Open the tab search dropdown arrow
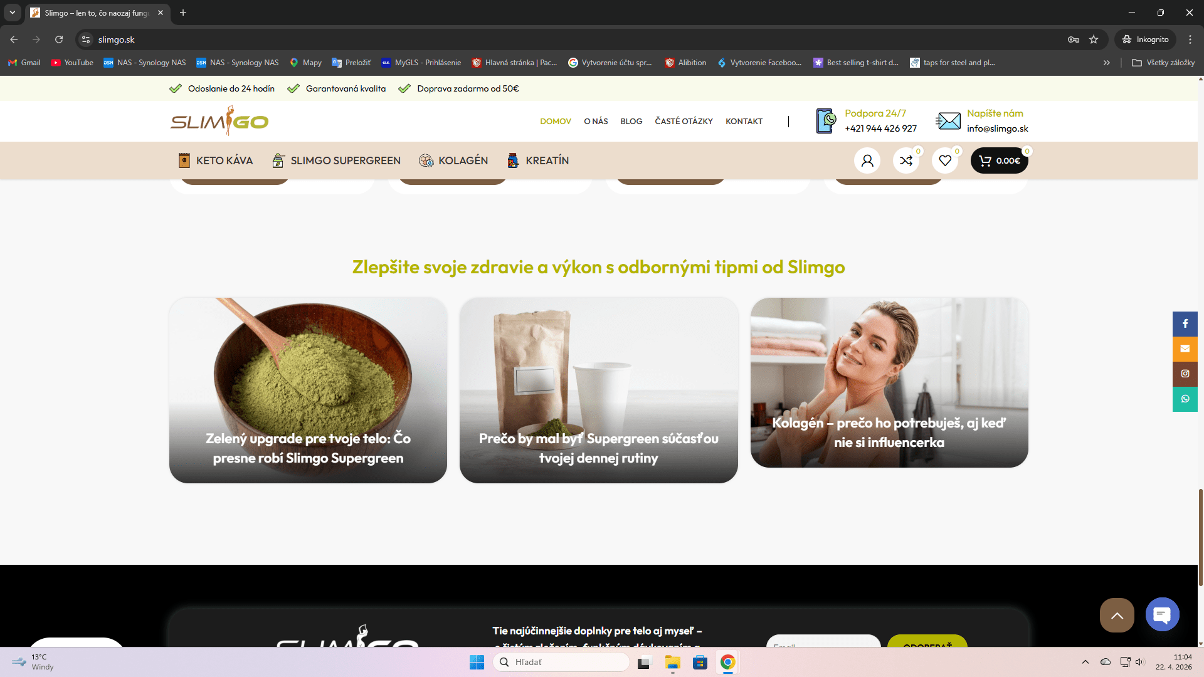This screenshot has height=677, width=1204. (x=12, y=13)
